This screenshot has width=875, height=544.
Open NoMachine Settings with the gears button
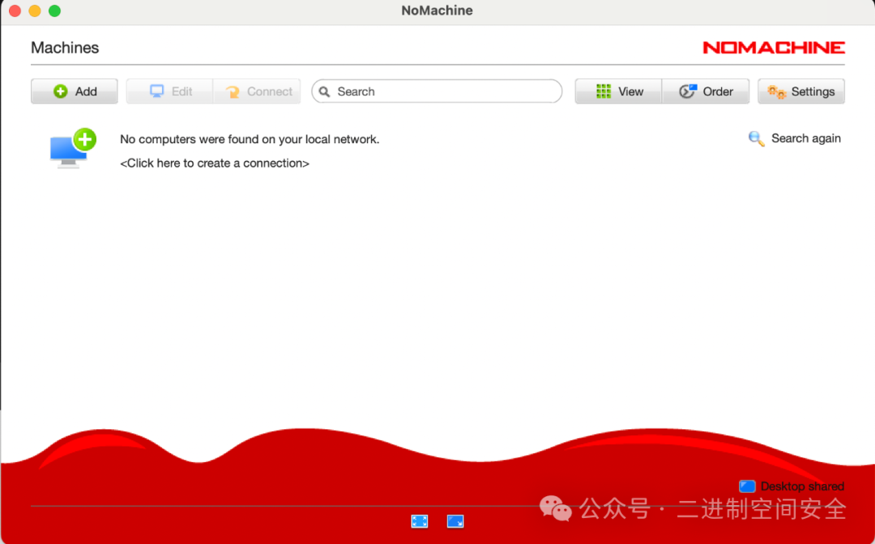click(801, 91)
